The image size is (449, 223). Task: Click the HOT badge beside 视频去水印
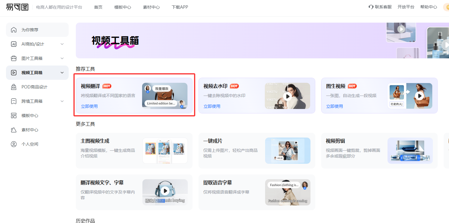point(234,86)
